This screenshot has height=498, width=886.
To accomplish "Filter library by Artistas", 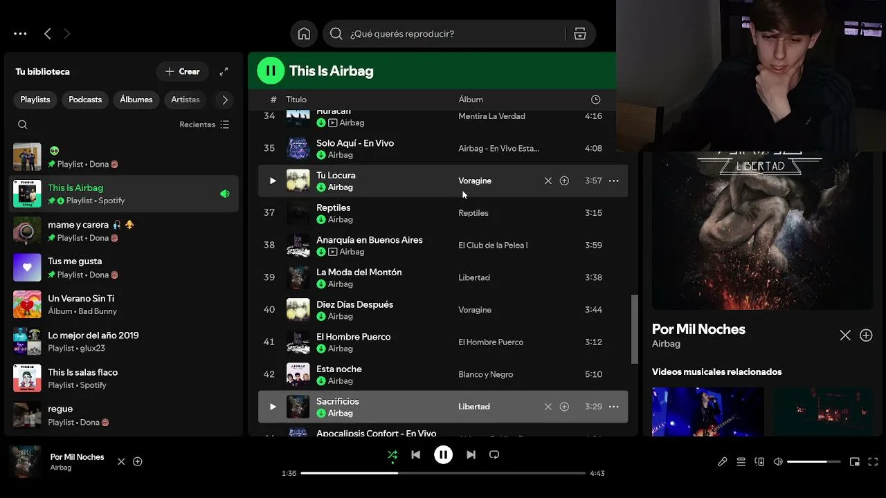I will pos(186,100).
